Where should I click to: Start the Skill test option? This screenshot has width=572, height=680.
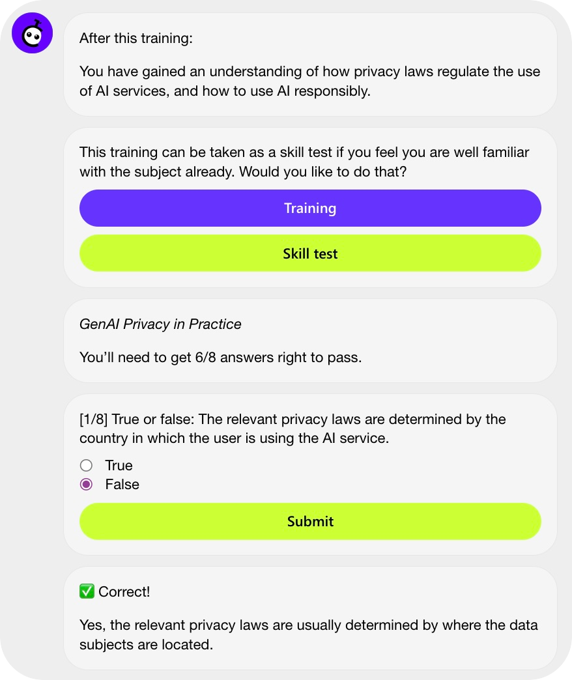tap(310, 253)
